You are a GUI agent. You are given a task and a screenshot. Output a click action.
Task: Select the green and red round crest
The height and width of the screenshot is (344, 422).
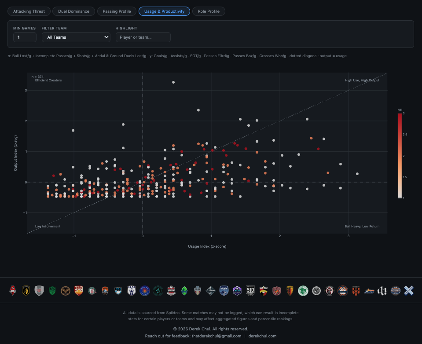(92, 291)
